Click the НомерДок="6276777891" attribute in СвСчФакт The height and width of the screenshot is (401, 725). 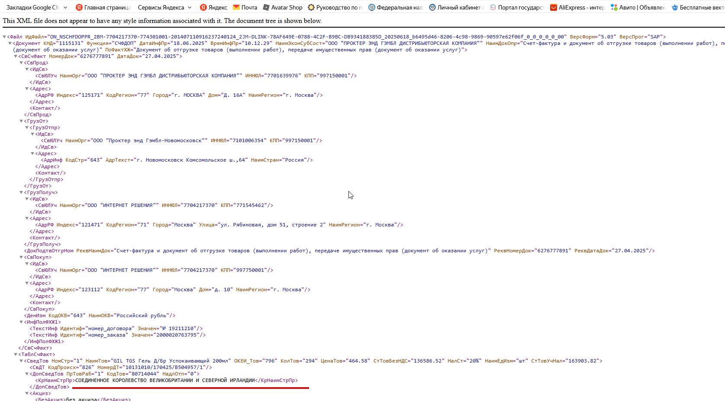point(81,57)
